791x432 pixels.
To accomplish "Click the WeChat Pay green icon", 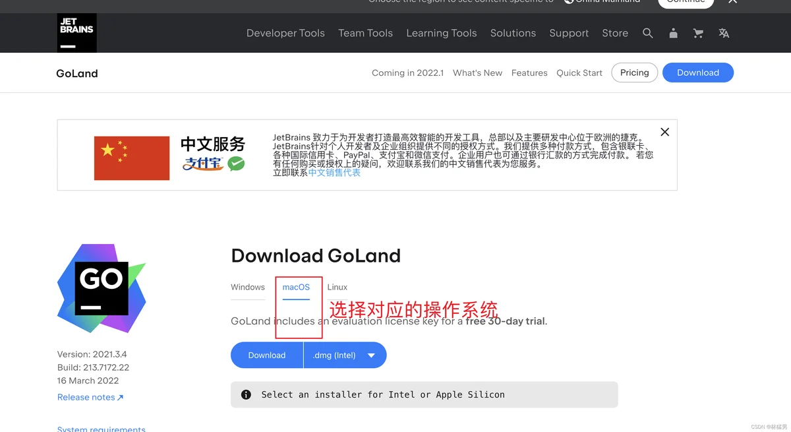I will pos(237,164).
